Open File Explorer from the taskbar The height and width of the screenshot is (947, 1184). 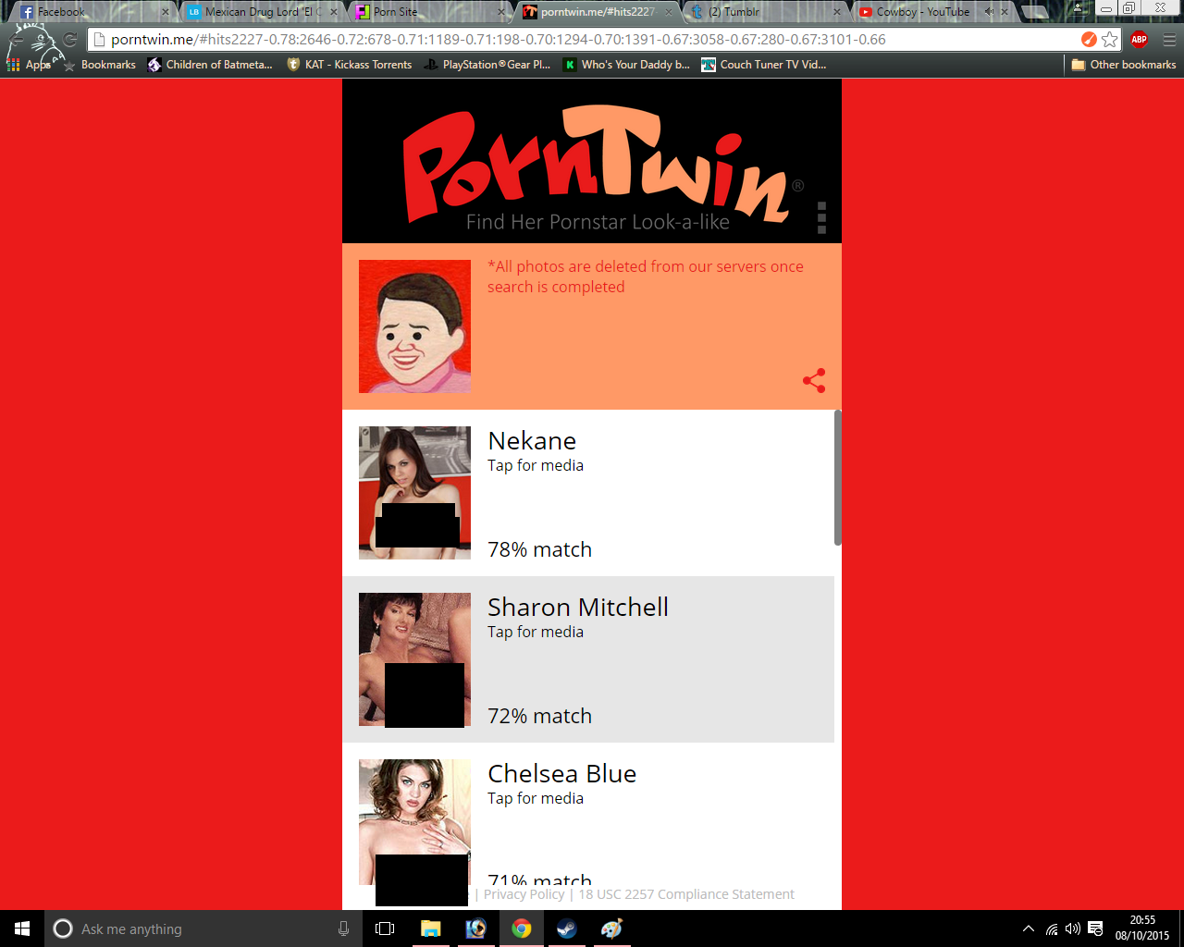430,929
